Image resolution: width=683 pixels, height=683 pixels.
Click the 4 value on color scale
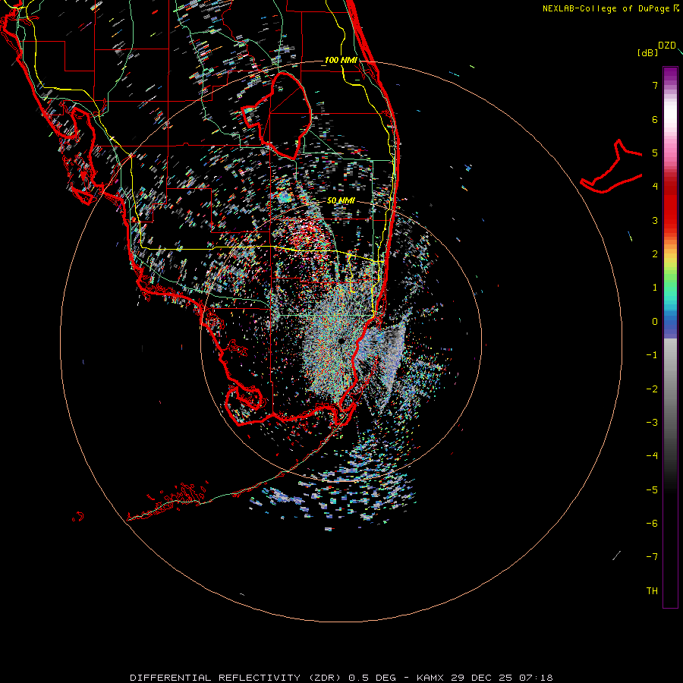655,187
